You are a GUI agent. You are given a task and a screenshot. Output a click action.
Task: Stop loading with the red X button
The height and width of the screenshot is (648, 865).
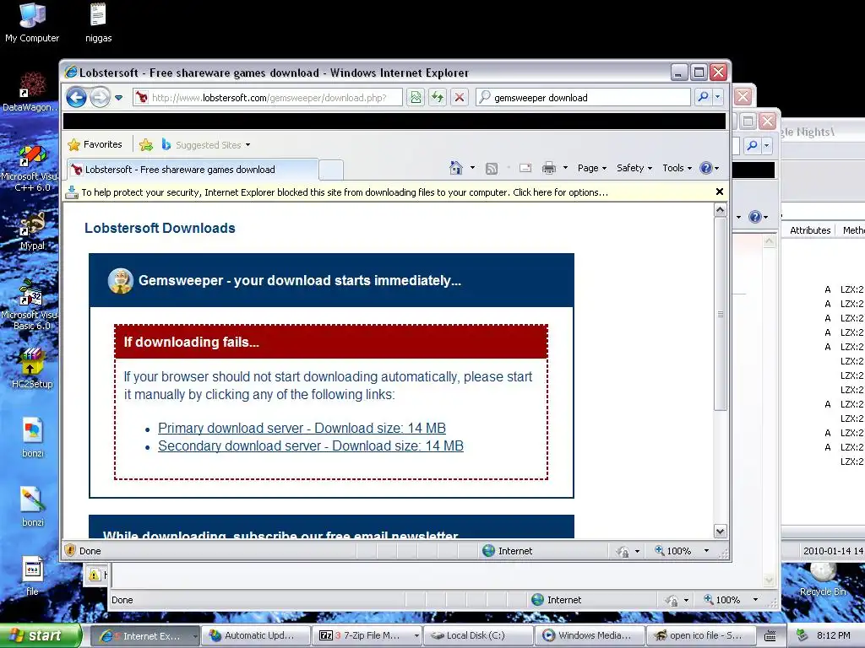(x=459, y=98)
